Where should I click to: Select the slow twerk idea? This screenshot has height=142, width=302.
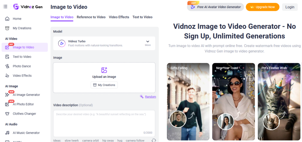(x=72, y=141)
